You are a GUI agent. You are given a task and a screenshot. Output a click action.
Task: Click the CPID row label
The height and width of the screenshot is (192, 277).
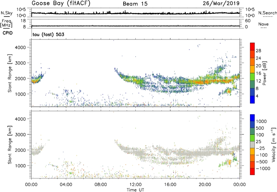pos(8,33)
